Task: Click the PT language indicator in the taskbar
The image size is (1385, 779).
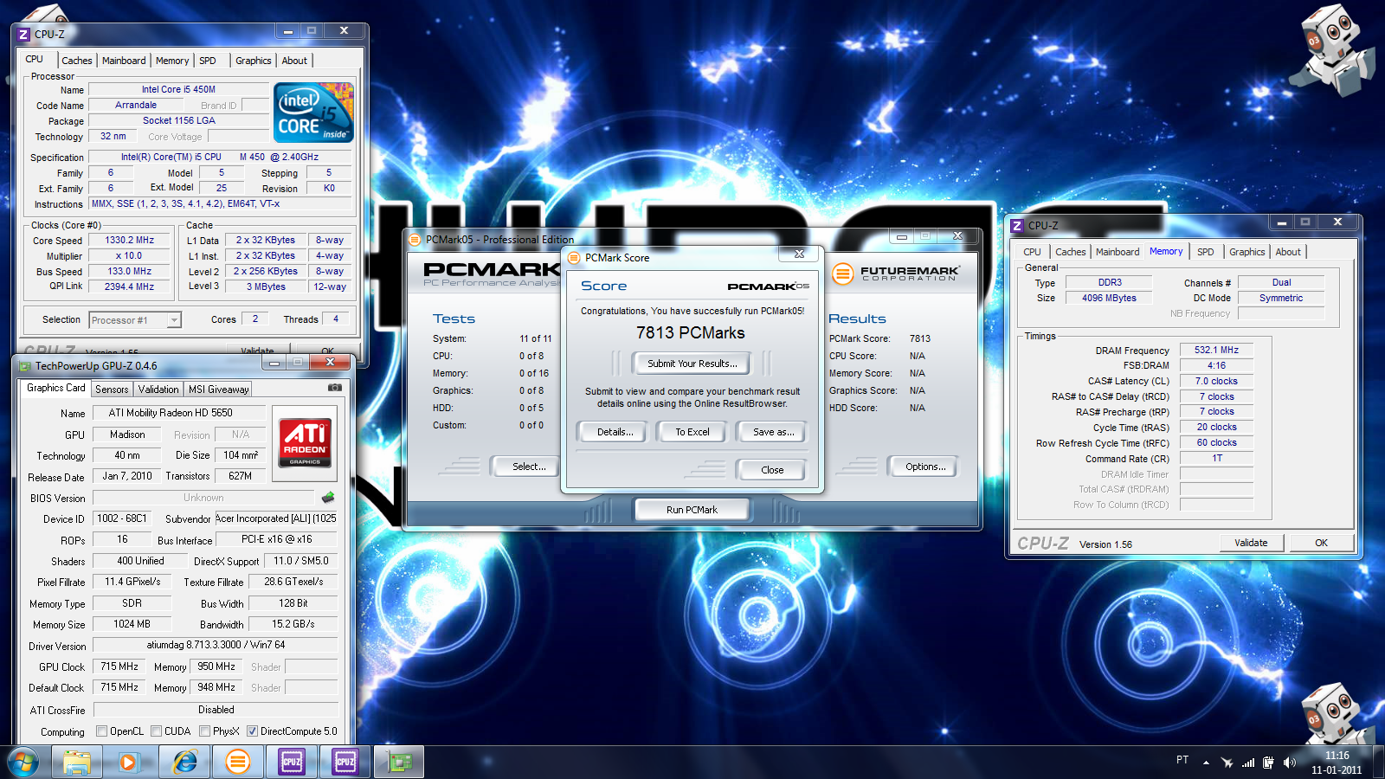Action: 1182,759
